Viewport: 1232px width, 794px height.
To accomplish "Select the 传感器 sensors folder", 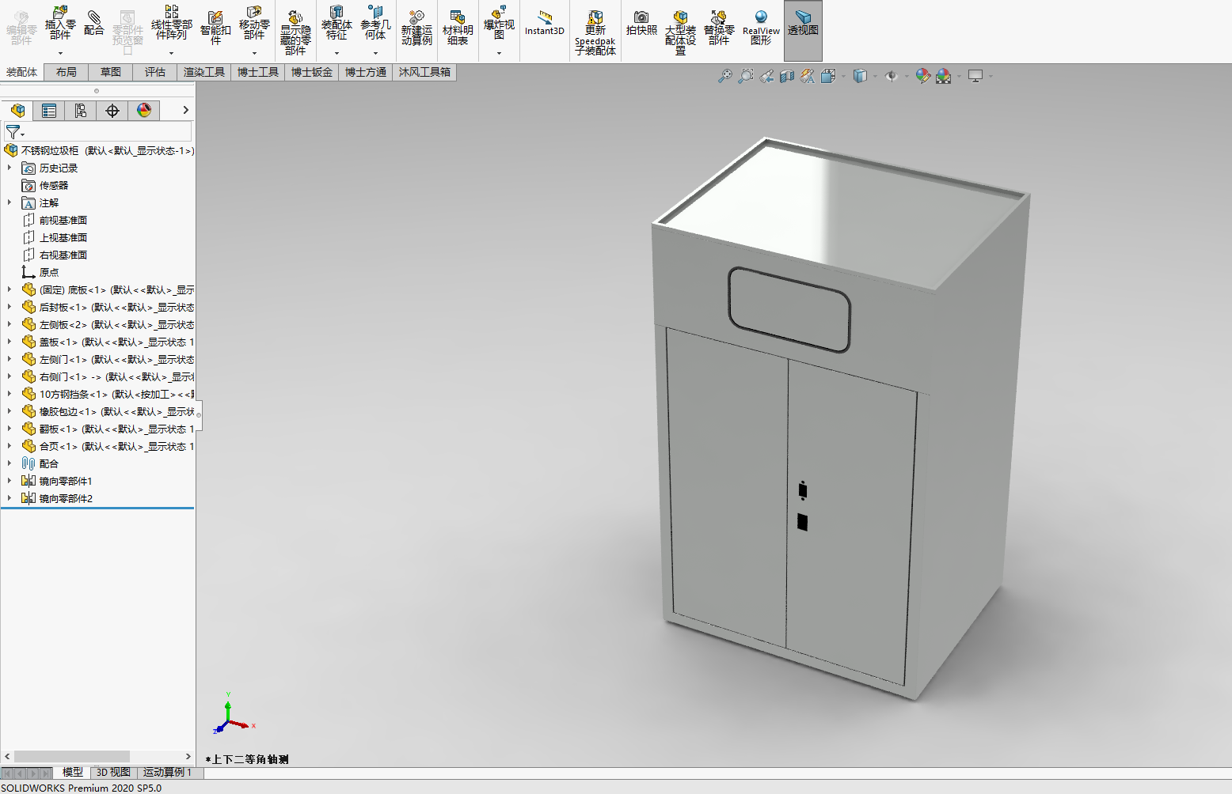I will 45,185.
